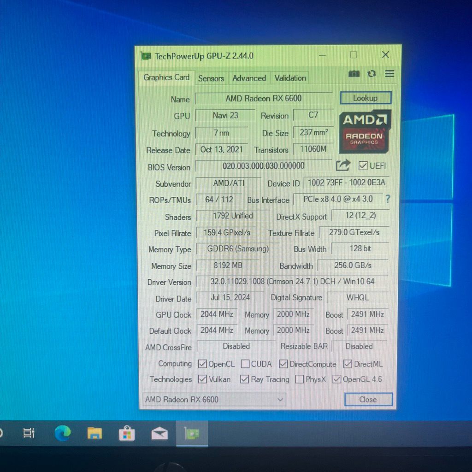Click the BIOS Version field value
The height and width of the screenshot is (472, 472).
[263, 166]
